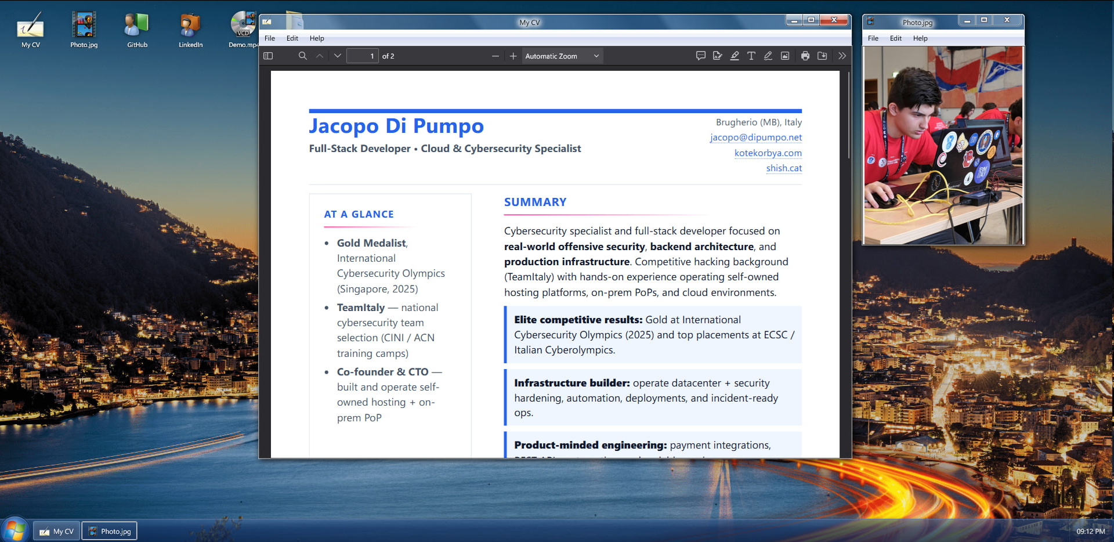This screenshot has height=542, width=1114.
Task: Select the Text annotation tool
Action: (x=751, y=56)
